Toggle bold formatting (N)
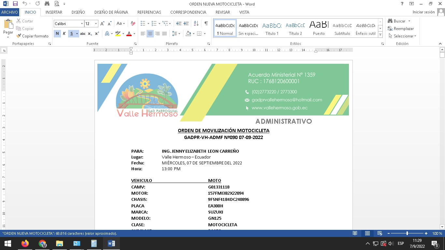 pos(57,34)
